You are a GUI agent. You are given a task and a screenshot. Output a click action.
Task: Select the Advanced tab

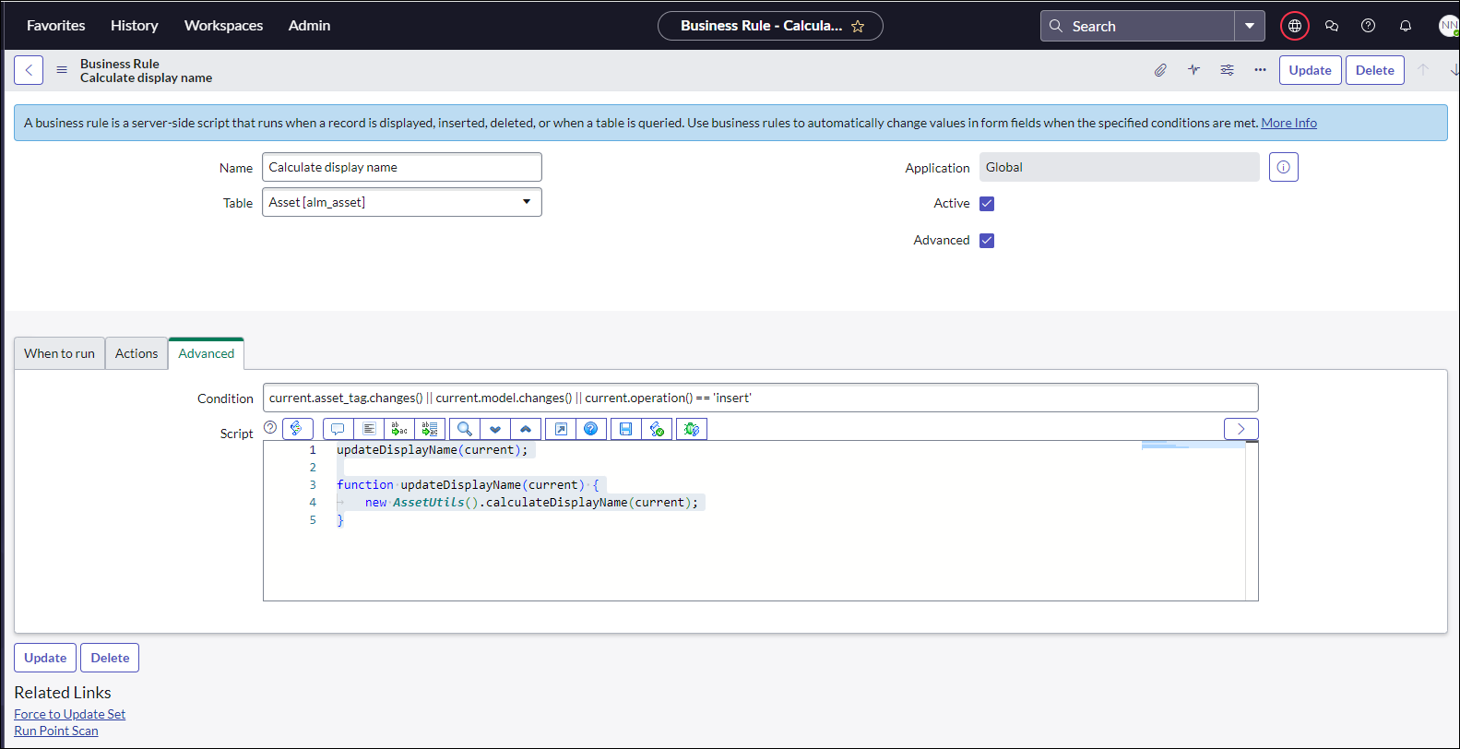[x=207, y=353]
